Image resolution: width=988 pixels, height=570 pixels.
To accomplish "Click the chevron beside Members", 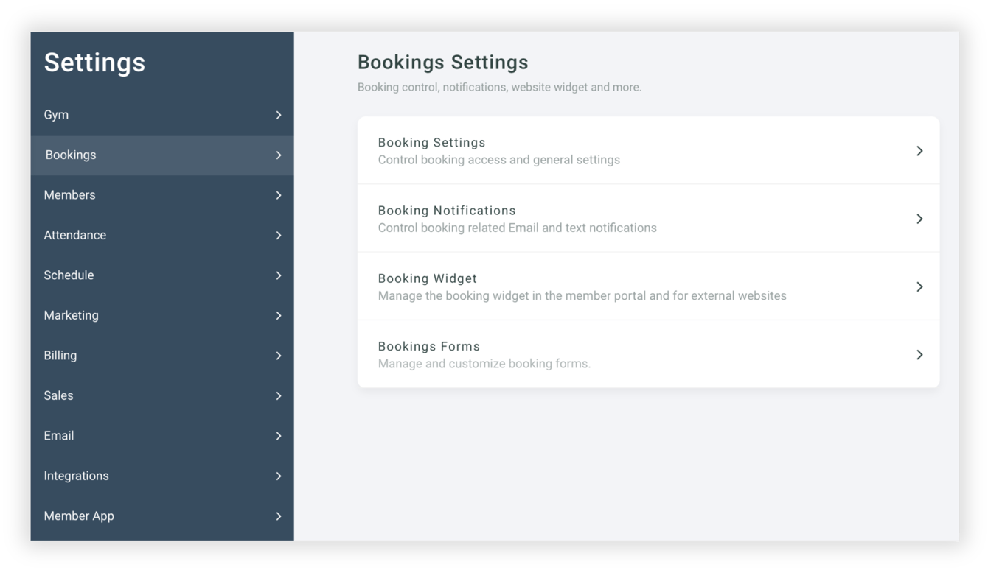I will tap(279, 195).
